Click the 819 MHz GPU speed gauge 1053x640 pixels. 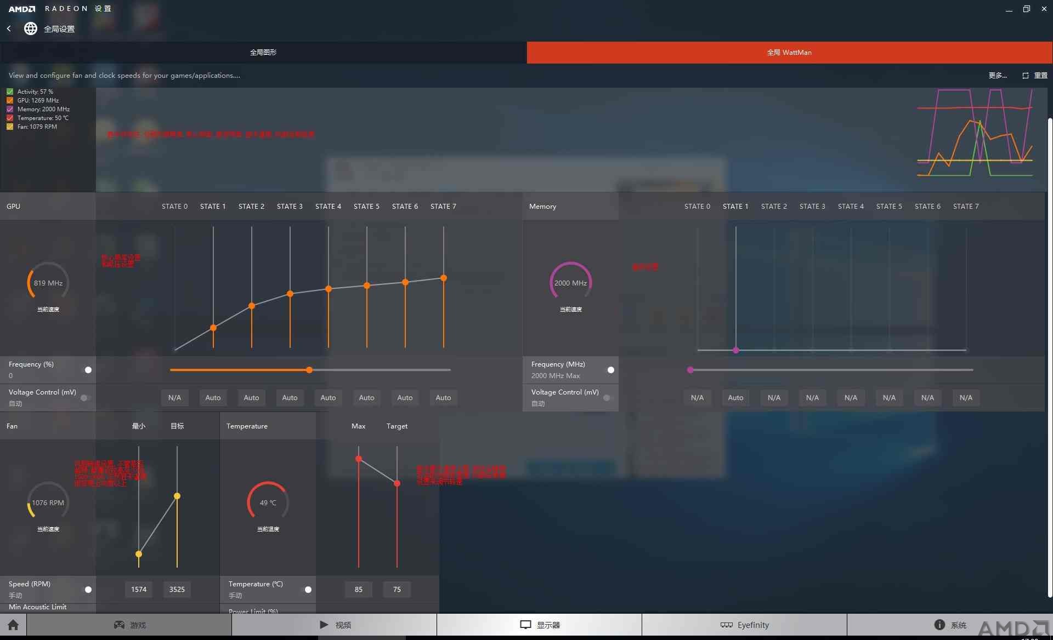48,283
